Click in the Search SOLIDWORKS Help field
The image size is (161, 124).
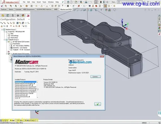pos(130,2)
